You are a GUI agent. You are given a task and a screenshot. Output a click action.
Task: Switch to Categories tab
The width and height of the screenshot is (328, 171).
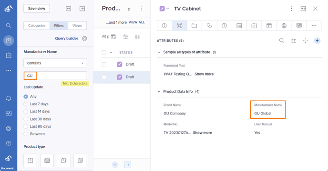pyautogui.click(x=37, y=26)
